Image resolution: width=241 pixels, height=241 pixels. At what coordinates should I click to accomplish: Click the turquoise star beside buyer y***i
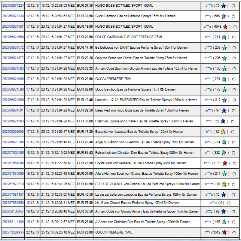tap(224, 153)
